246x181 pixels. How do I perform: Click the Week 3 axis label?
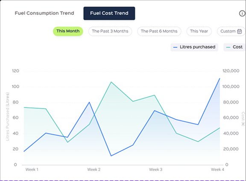tap(155, 170)
